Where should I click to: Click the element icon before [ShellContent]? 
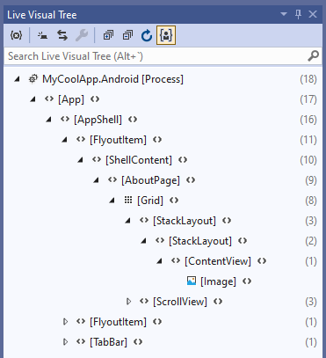pyautogui.click(x=97, y=160)
